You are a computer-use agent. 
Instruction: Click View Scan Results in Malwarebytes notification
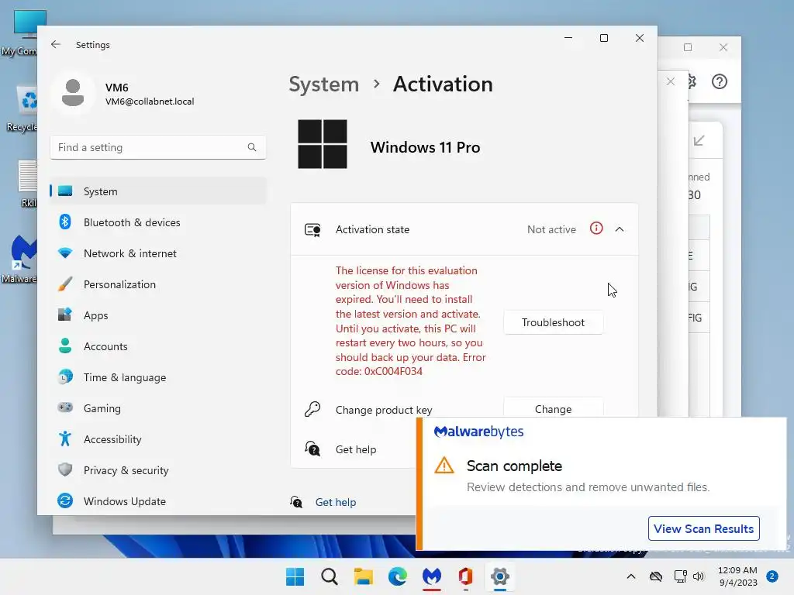[x=704, y=528]
